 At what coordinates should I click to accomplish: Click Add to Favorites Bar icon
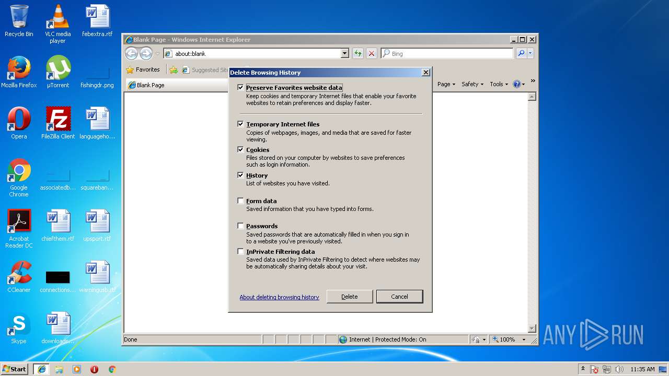[174, 69]
